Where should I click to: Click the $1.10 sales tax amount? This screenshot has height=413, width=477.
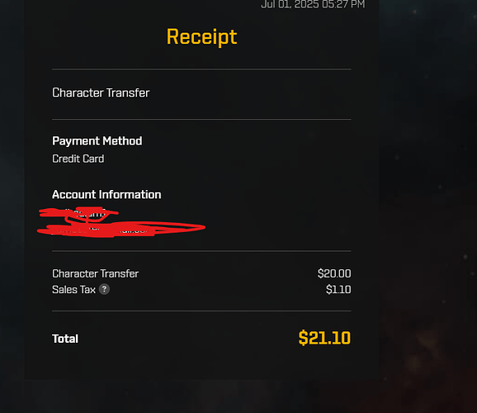tap(338, 289)
